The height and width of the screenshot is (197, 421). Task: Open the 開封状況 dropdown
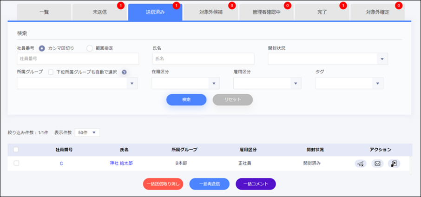pos(328,59)
